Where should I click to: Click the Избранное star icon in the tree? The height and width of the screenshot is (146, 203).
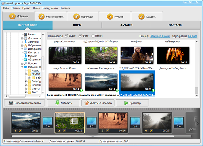pyautogui.click(x=25, y=45)
